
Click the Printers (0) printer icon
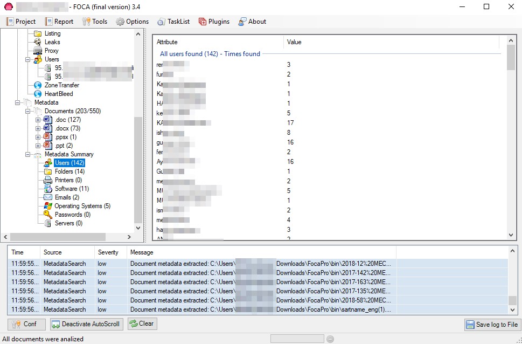click(x=48, y=180)
